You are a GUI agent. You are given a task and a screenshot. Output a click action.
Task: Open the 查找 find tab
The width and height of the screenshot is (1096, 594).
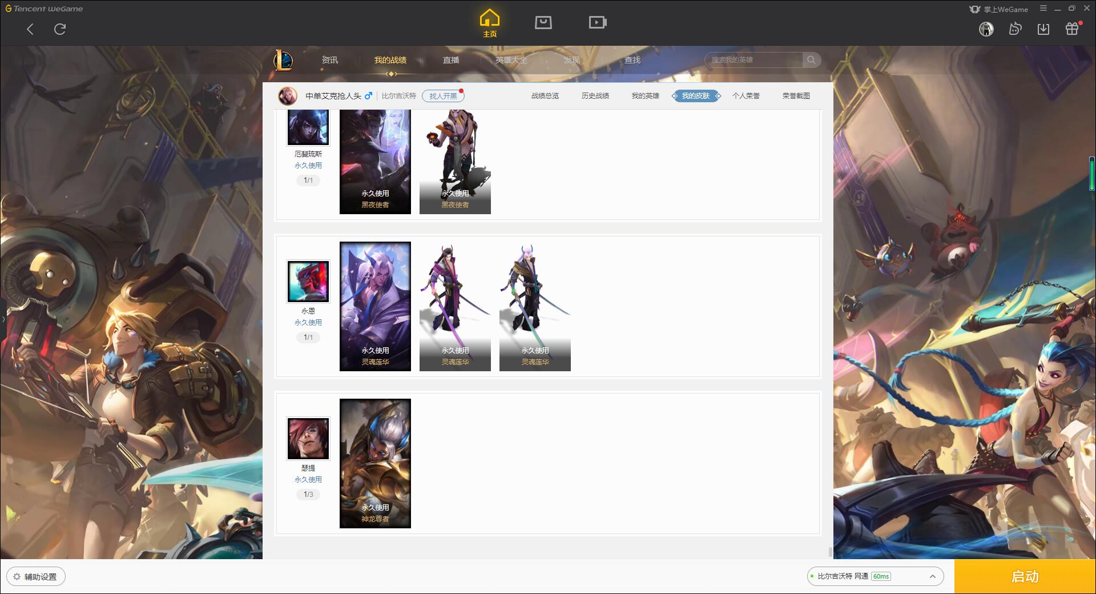pyautogui.click(x=632, y=60)
